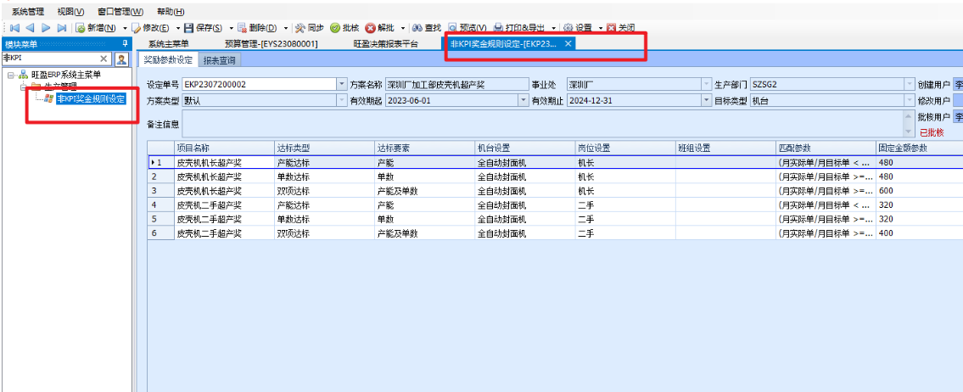Open dropdown arrow next to 设置
Viewport: 963px width, 392px height.
(601, 28)
